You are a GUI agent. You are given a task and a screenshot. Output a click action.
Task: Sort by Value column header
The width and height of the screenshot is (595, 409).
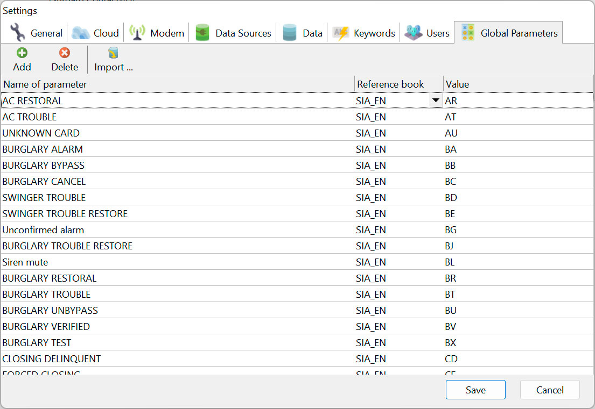(x=518, y=84)
